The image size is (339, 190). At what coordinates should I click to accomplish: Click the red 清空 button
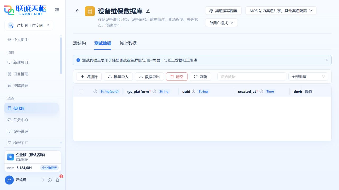point(177,77)
